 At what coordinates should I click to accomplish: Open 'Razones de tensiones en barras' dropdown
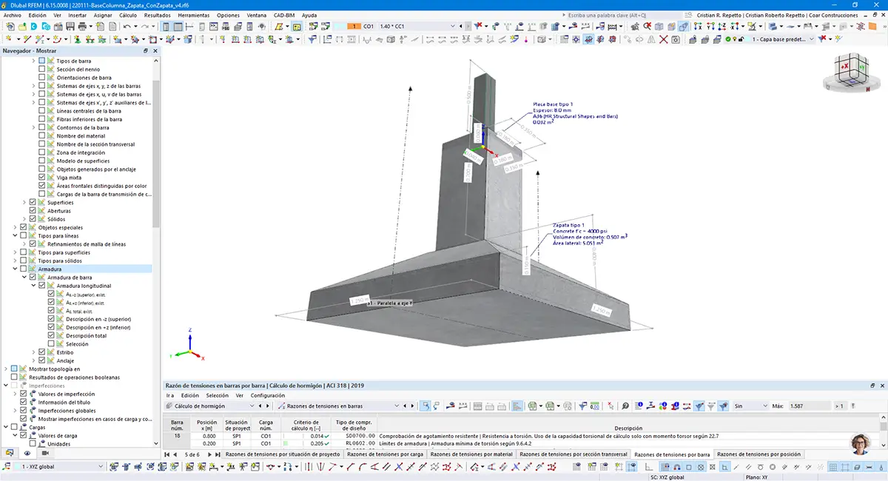pyautogui.click(x=397, y=406)
